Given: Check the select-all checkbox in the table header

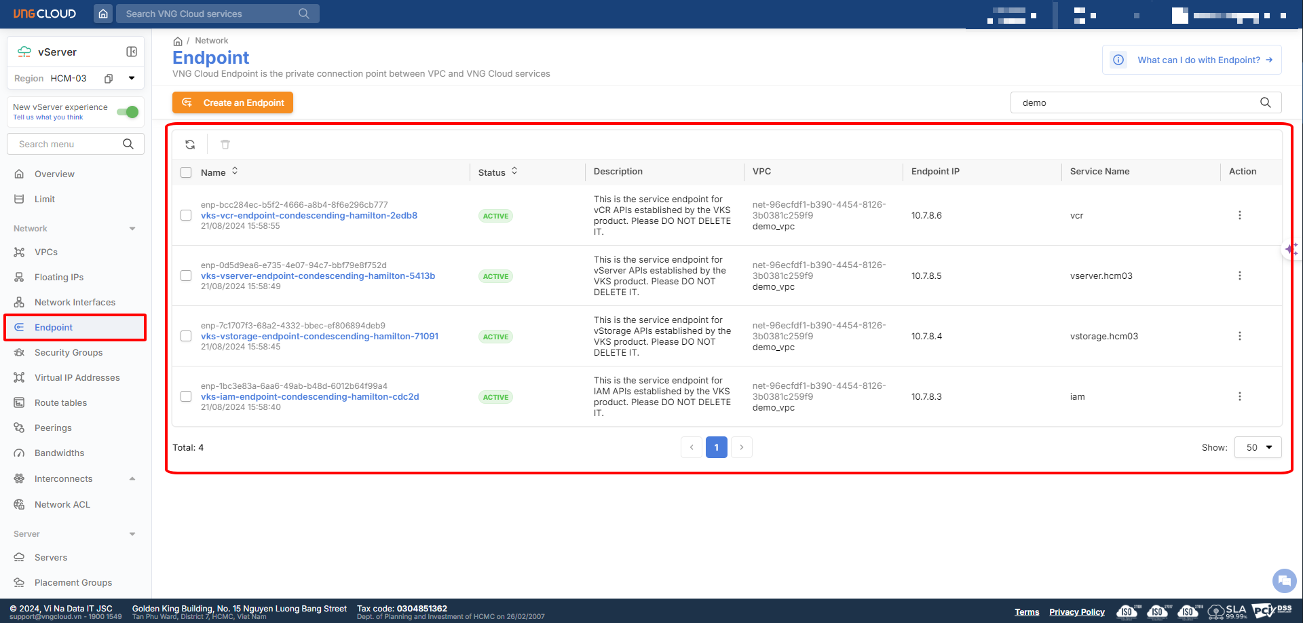Looking at the screenshot, I should click(186, 172).
